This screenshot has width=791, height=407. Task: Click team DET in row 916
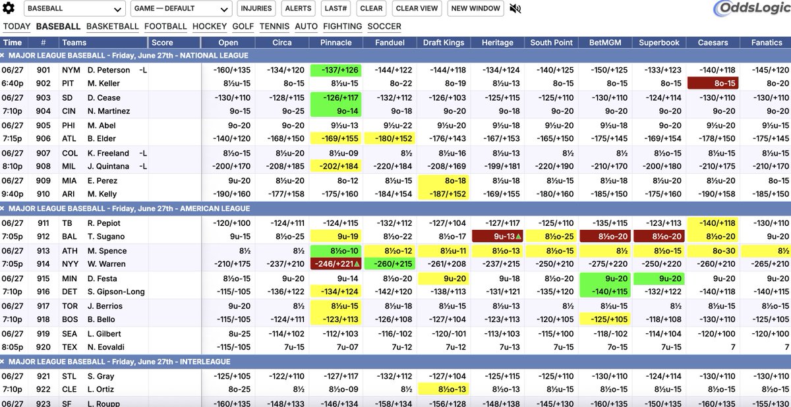point(70,292)
